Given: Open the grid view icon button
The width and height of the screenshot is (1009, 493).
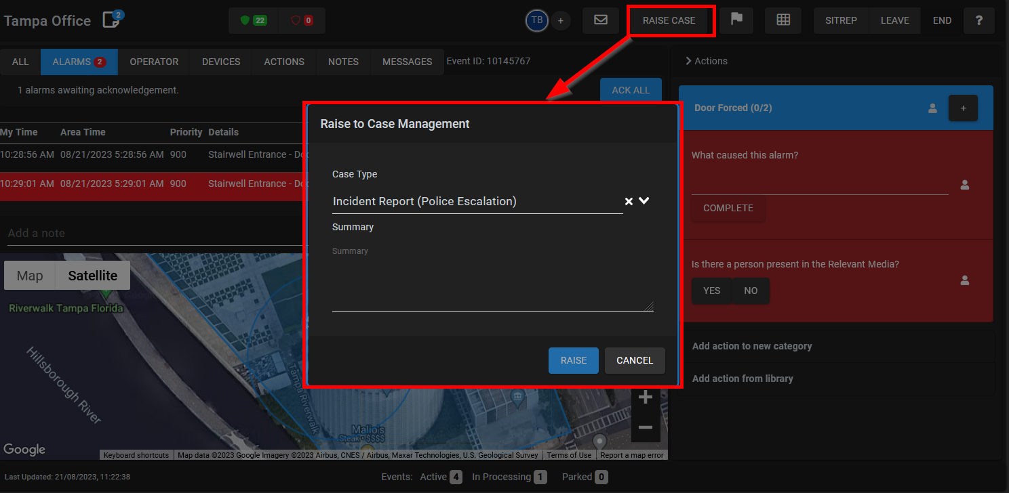Looking at the screenshot, I should [x=783, y=20].
